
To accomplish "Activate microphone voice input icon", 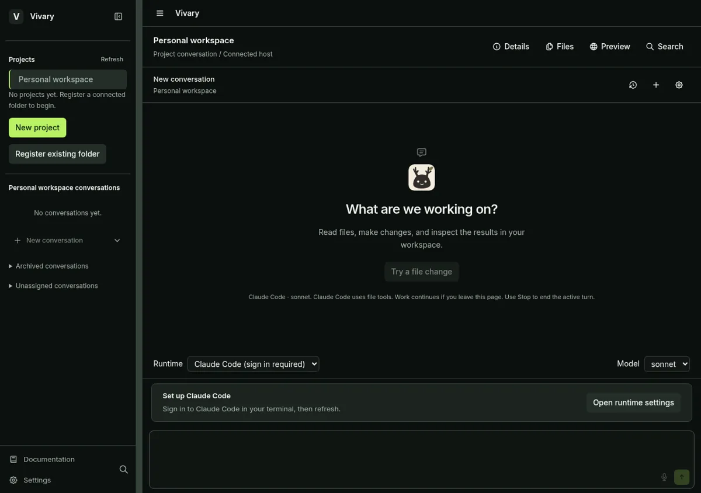I will [664, 477].
